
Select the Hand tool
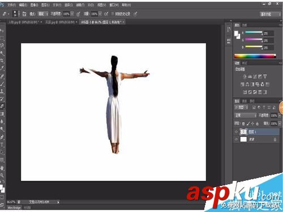pos(2,168)
